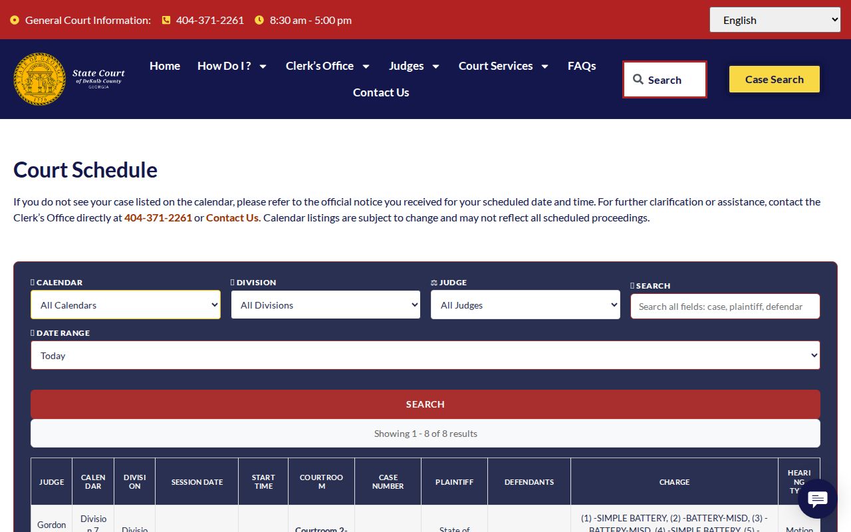This screenshot has height=532, width=851.
Task: Click the 404-371-2261 link in the paragraph
Action: [158, 217]
